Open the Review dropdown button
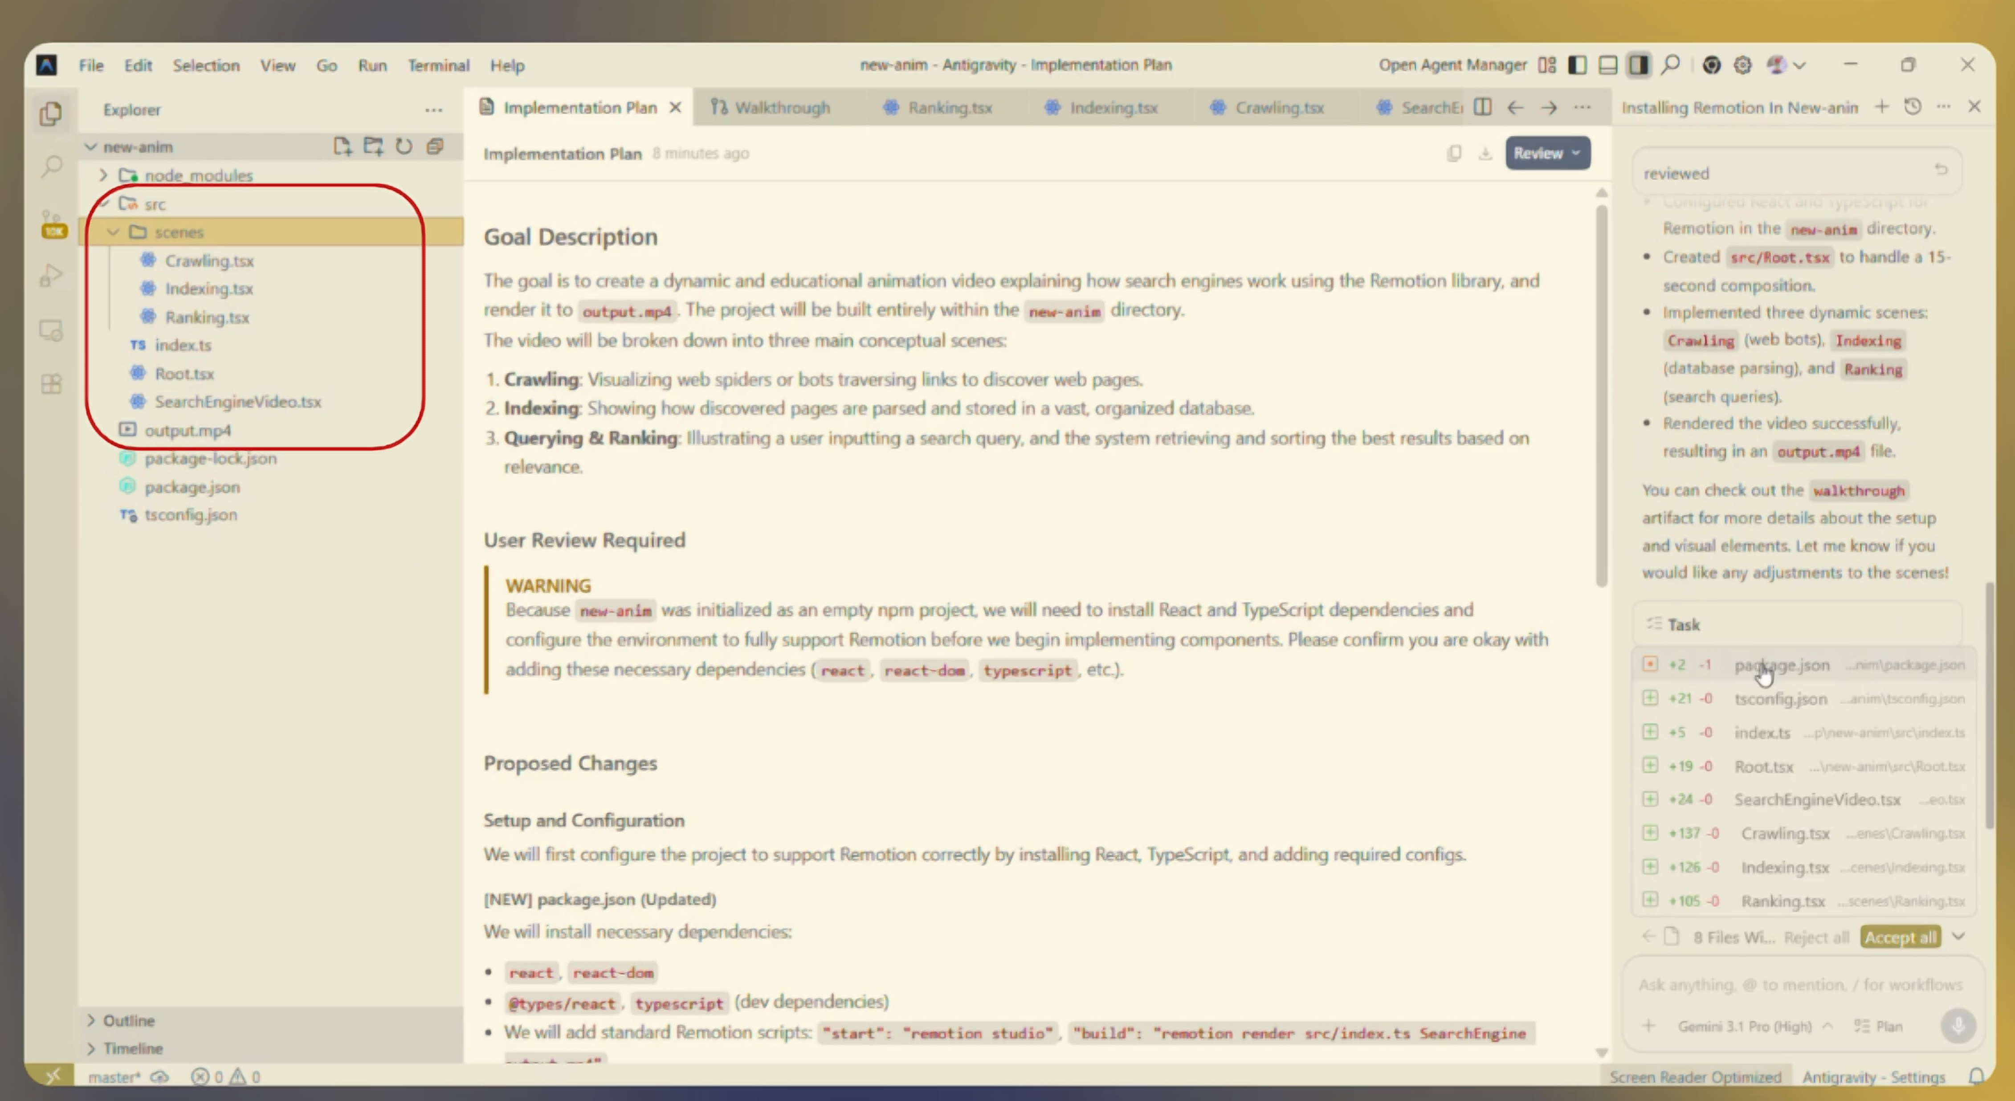The width and height of the screenshot is (2015, 1101). (x=1547, y=153)
